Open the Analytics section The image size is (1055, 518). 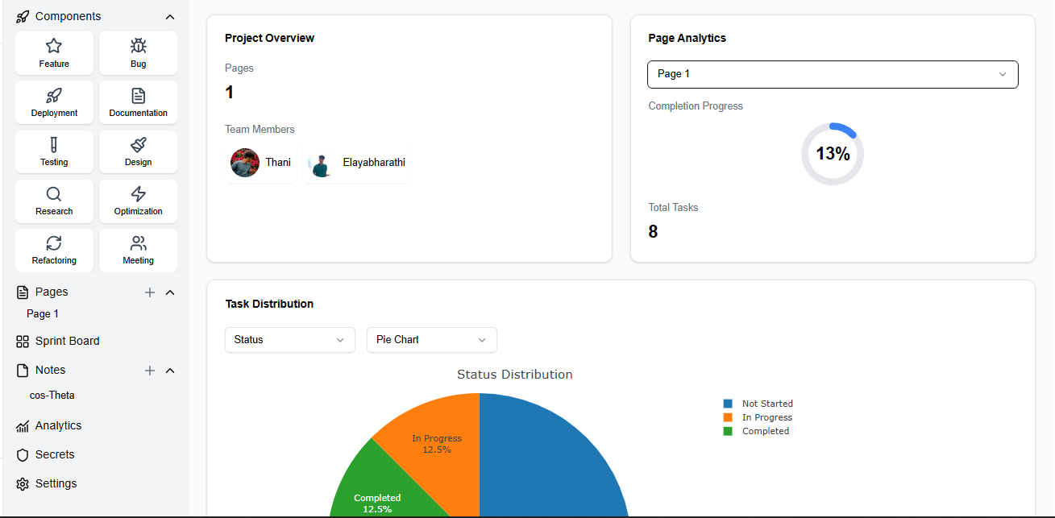[56, 425]
